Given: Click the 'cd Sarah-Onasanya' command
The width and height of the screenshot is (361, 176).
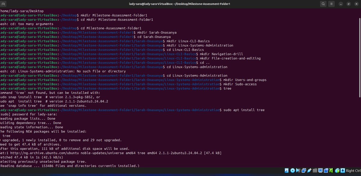Looking at the screenshot, I should coord(153,37).
